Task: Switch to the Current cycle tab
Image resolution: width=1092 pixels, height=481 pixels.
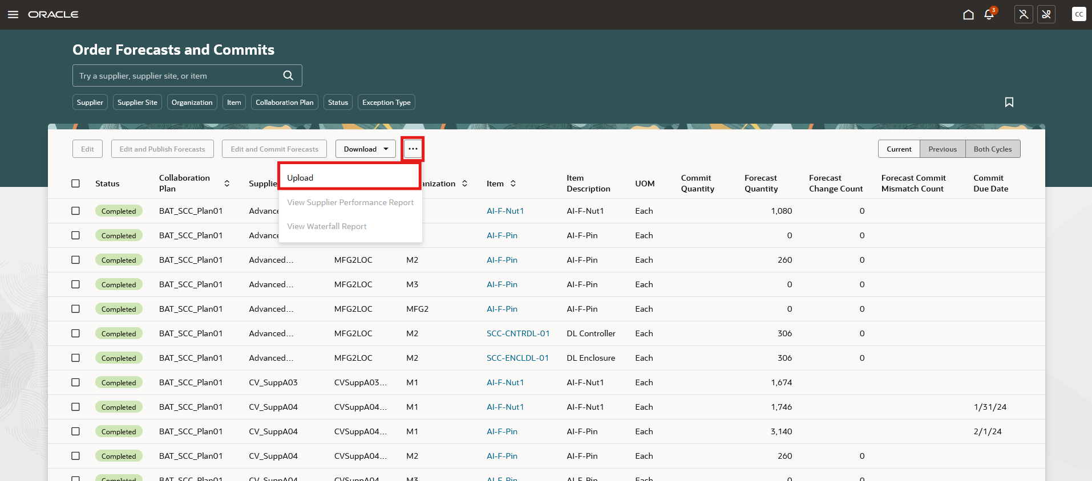Action: click(899, 149)
